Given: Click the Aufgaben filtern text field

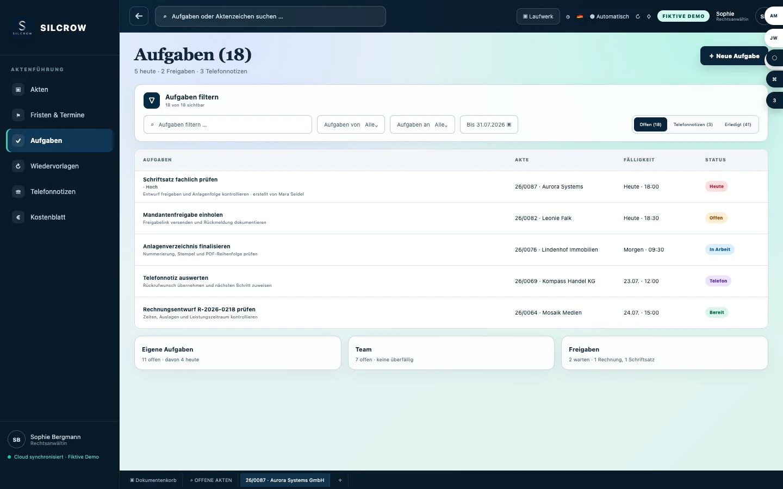Looking at the screenshot, I should 228,124.
